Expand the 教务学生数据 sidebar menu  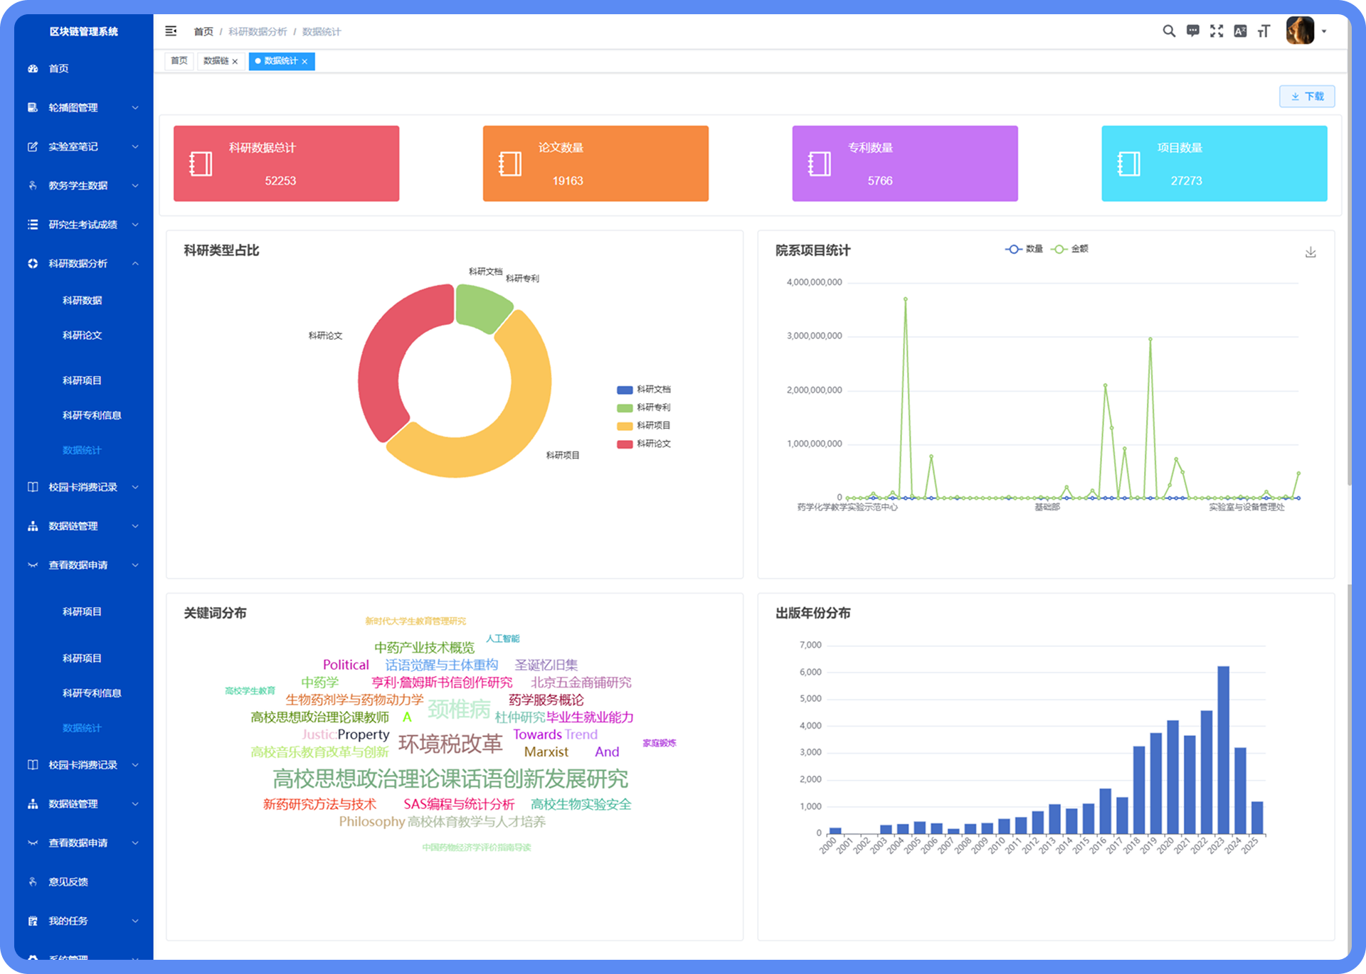point(83,186)
